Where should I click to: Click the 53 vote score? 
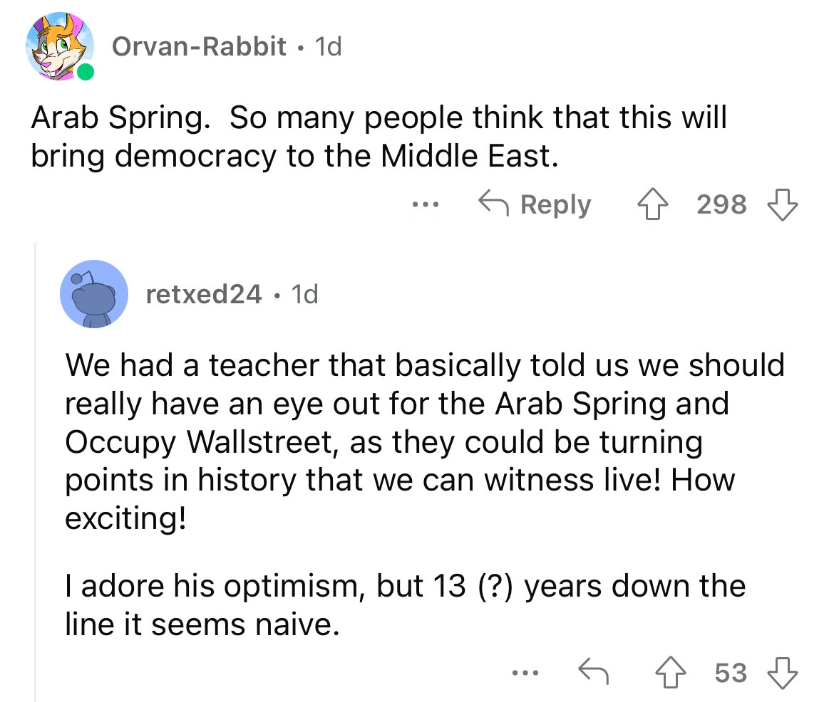click(x=731, y=672)
